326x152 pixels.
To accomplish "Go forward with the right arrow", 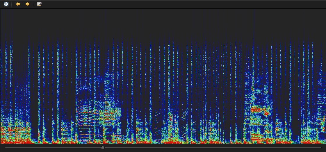I will click(x=27, y=4).
